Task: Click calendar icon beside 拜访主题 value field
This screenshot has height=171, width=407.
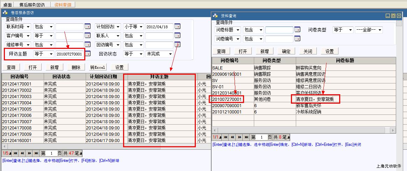Action: (x=87, y=54)
